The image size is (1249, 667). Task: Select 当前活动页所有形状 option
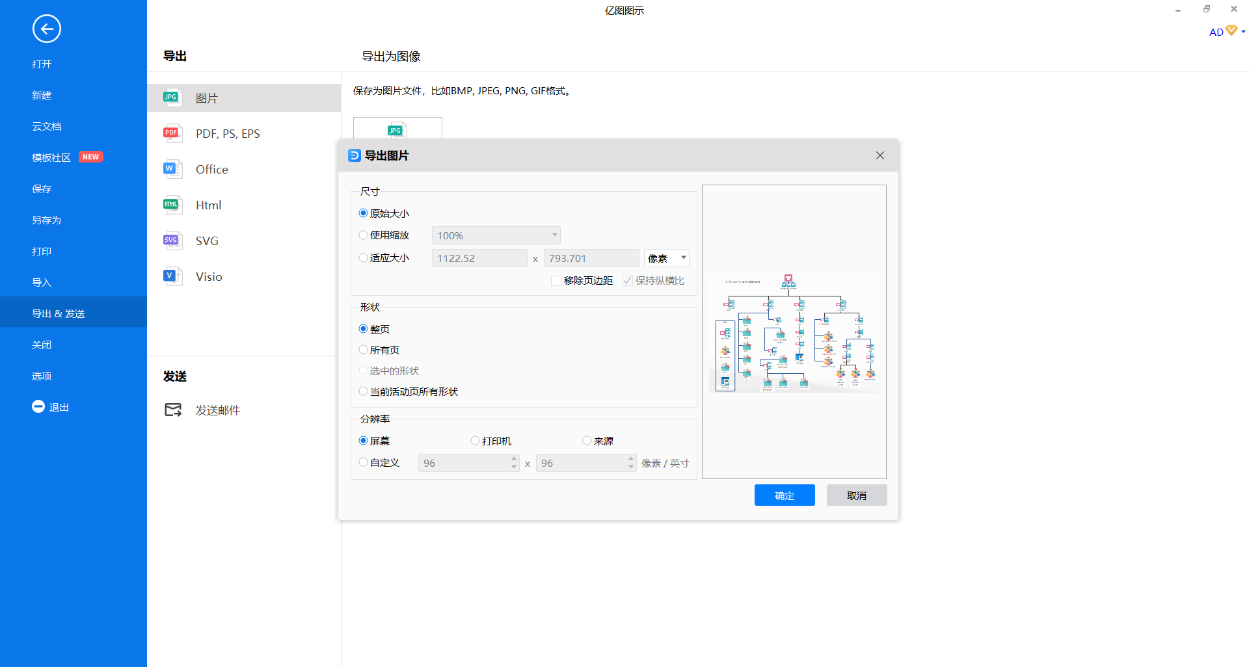tap(363, 391)
